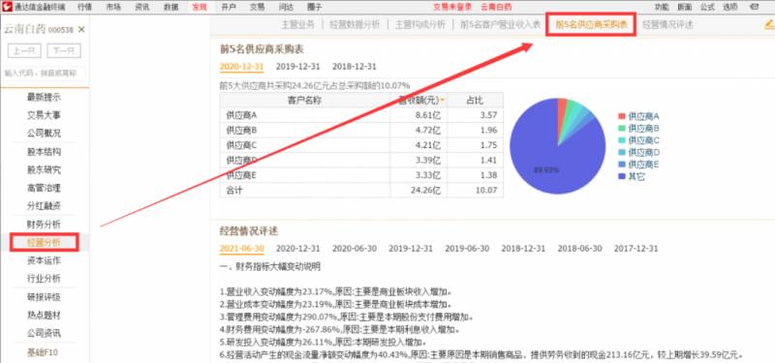Go to the 主营构成分析 section tab
The image size is (775, 363).
tap(420, 25)
